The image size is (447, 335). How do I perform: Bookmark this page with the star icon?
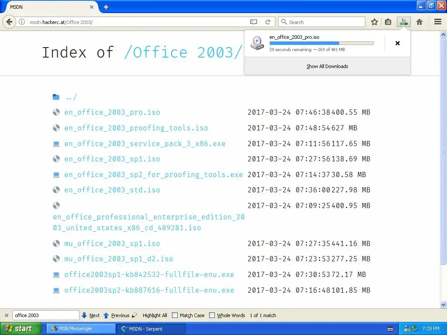point(374,22)
